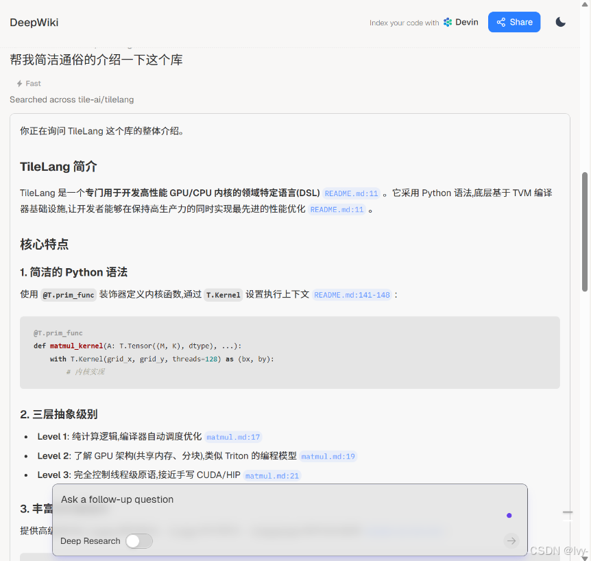The image size is (591, 561).
Task: Click the T.Kernel inline code
Action: 223,295
